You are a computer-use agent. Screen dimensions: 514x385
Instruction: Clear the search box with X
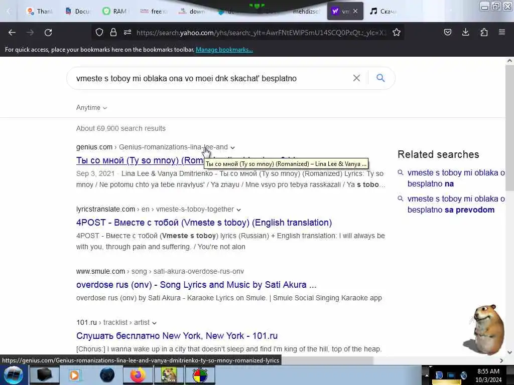coord(356,78)
